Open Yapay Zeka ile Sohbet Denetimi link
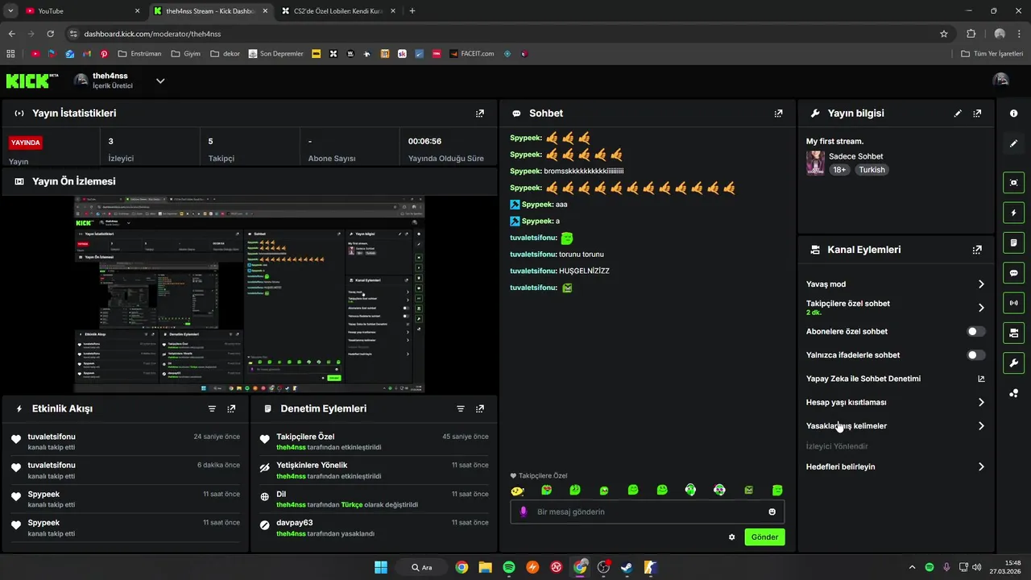This screenshot has width=1031, height=580. coord(895,379)
